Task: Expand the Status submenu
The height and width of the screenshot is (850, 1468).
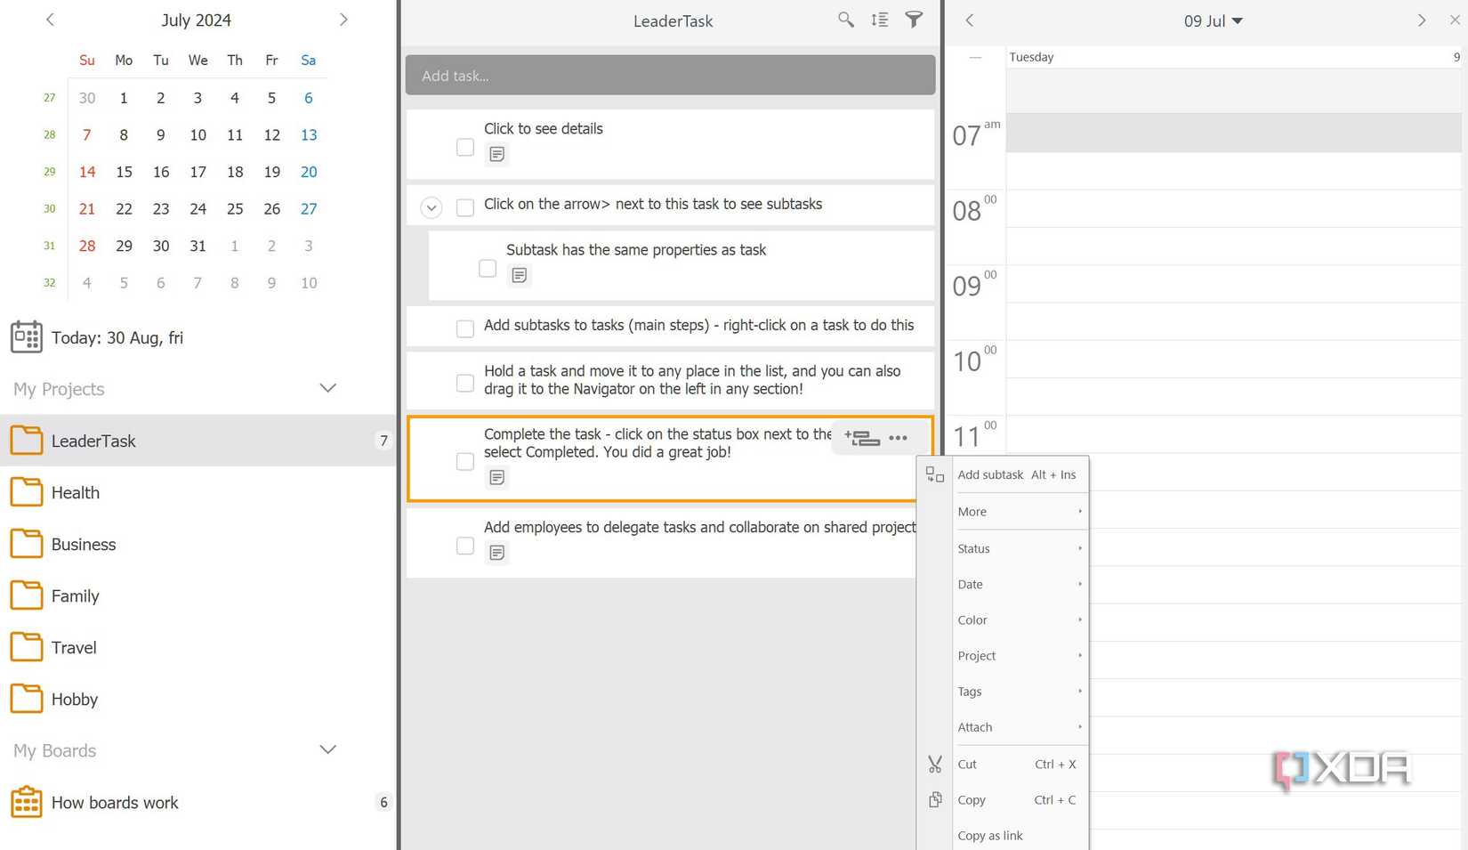Action: pyautogui.click(x=1020, y=548)
